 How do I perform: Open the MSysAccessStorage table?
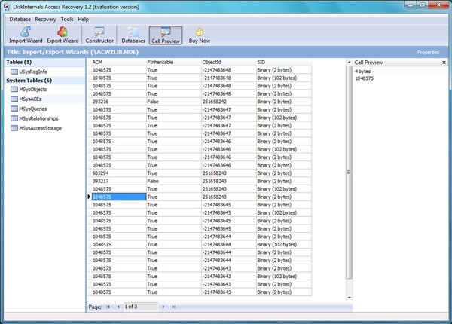[x=40, y=128]
